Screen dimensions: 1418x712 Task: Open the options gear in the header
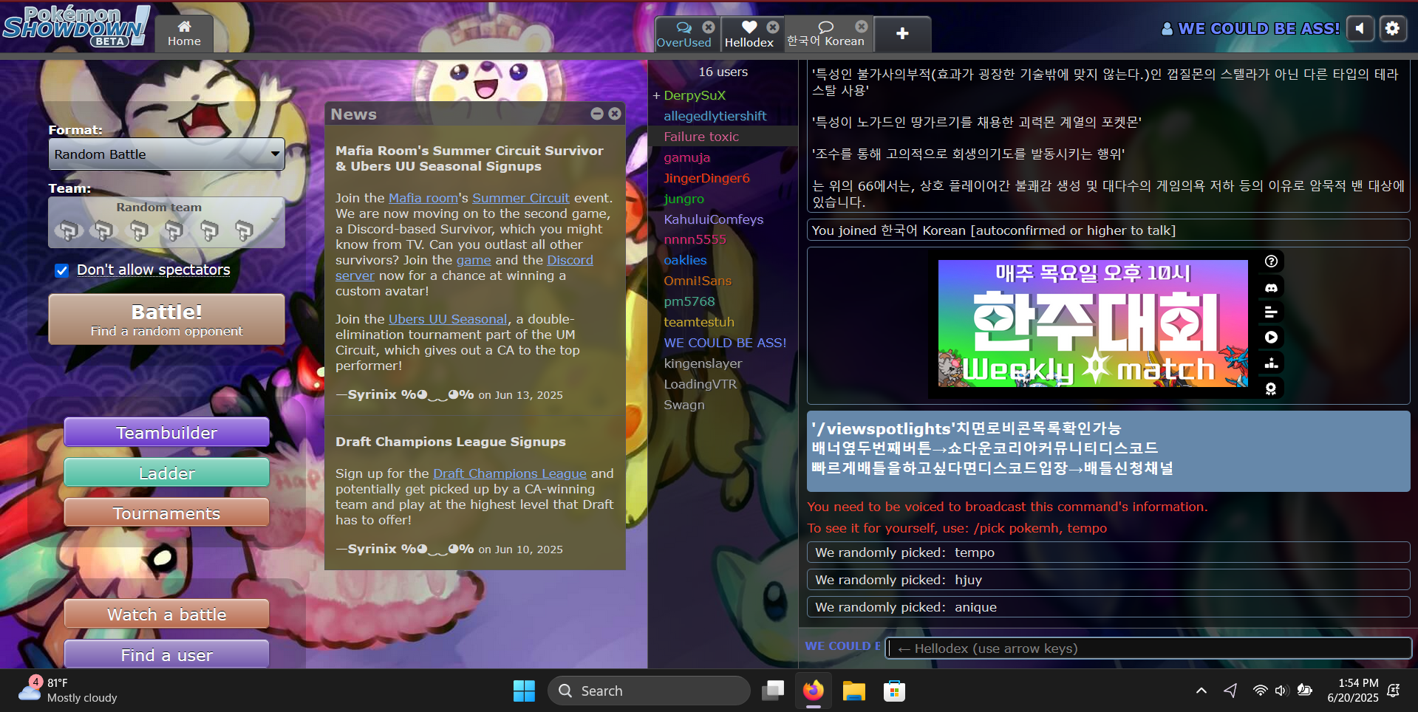click(x=1392, y=29)
